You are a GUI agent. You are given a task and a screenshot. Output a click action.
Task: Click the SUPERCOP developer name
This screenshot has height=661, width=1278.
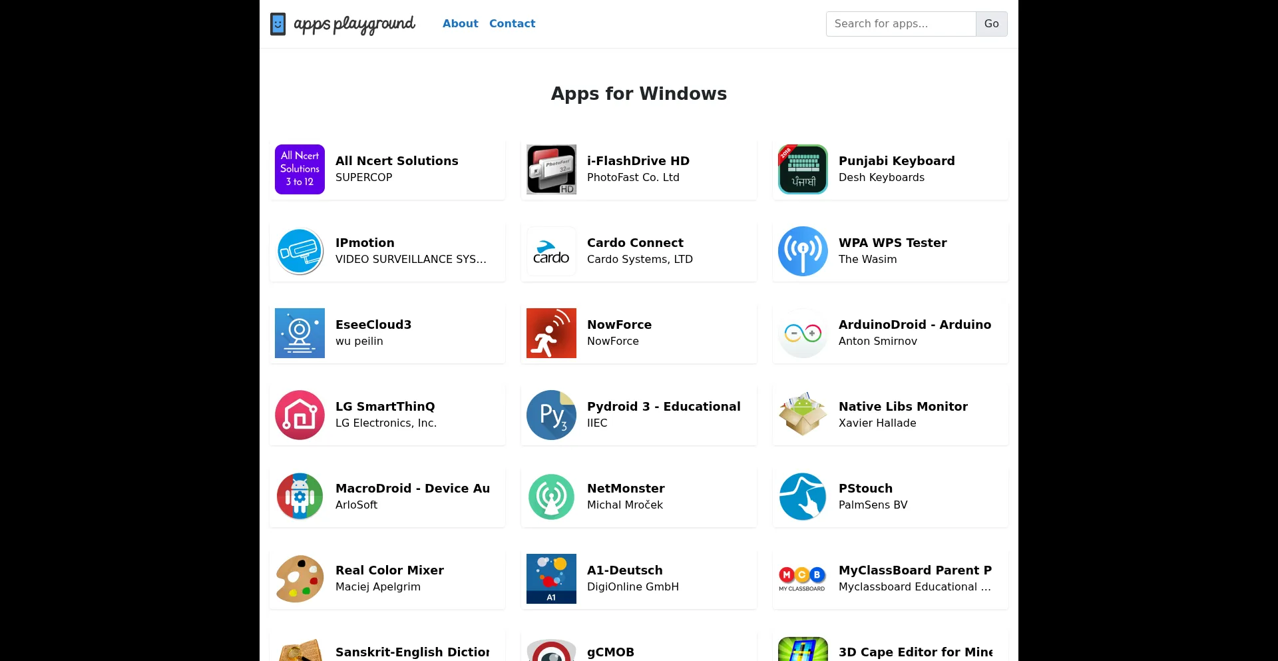[x=363, y=178]
